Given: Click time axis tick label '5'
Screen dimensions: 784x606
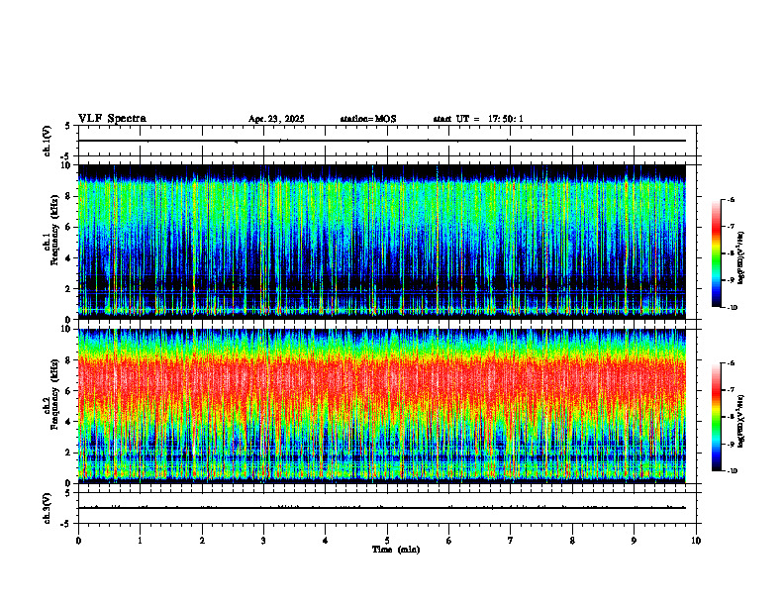Looking at the screenshot, I should 387,541.
